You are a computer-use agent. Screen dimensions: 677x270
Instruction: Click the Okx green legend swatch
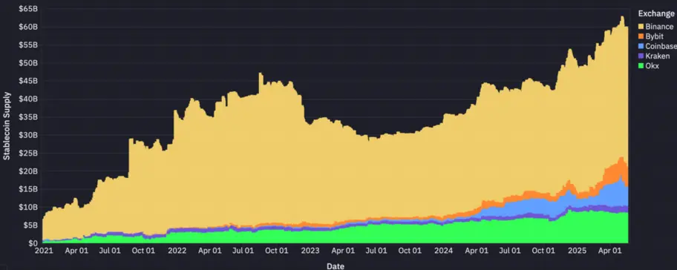tap(641, 66)
